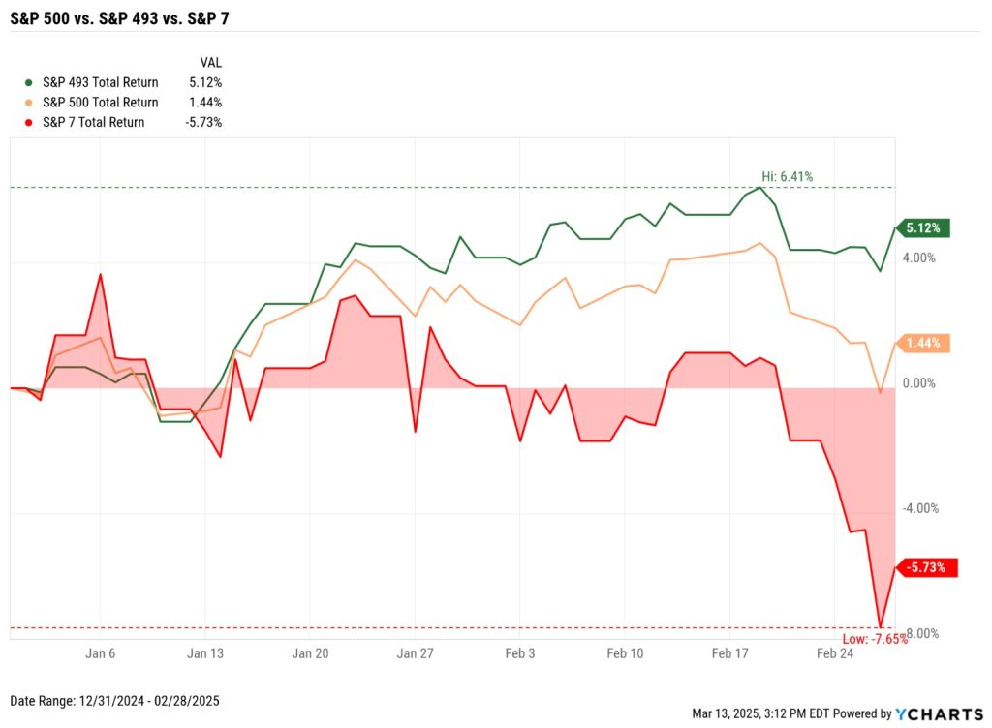Select the S&P 500 Total Return legend label
992x728 pixels.
tap(101, 103)
